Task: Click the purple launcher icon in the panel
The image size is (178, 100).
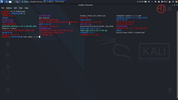Action: click(x=17, y=2)
